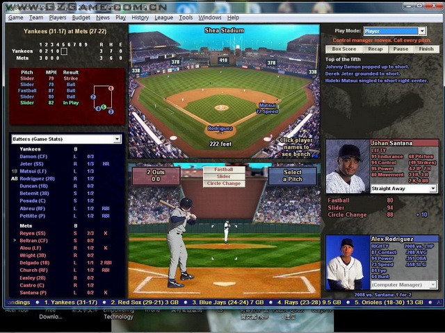The height and width of the screenshot is (333, 445).
Task: Select Beltran (CF) in Mets lineup
Action: pyautogui.click(x=33, y=241)
